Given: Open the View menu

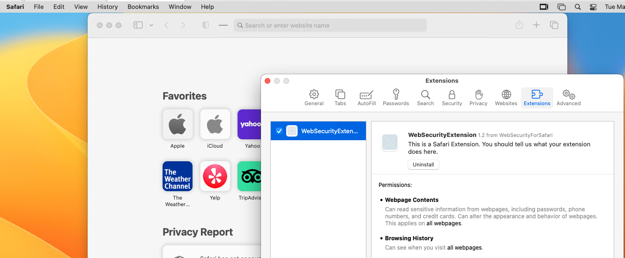Looking at the screenshot, I should (81, 7).
